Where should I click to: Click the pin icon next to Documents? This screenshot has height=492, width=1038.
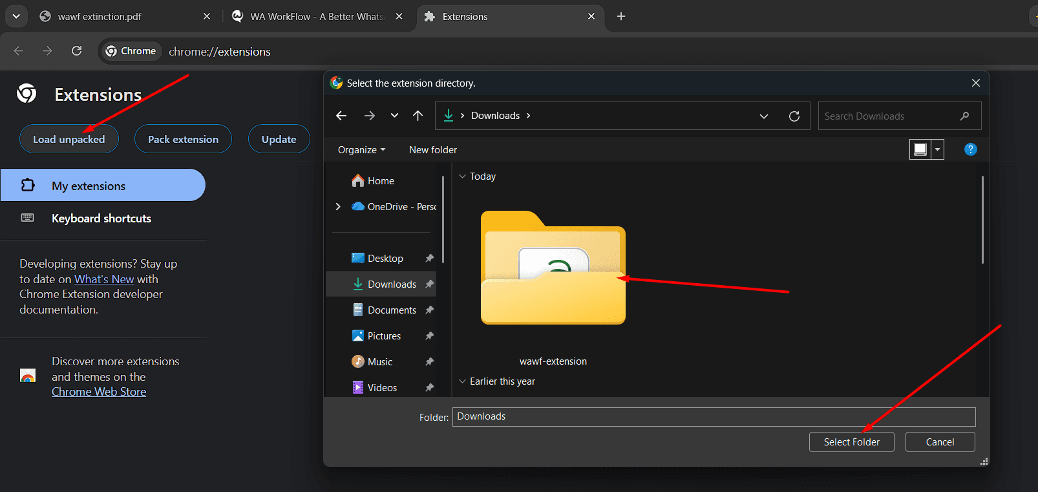click(429, 310)
